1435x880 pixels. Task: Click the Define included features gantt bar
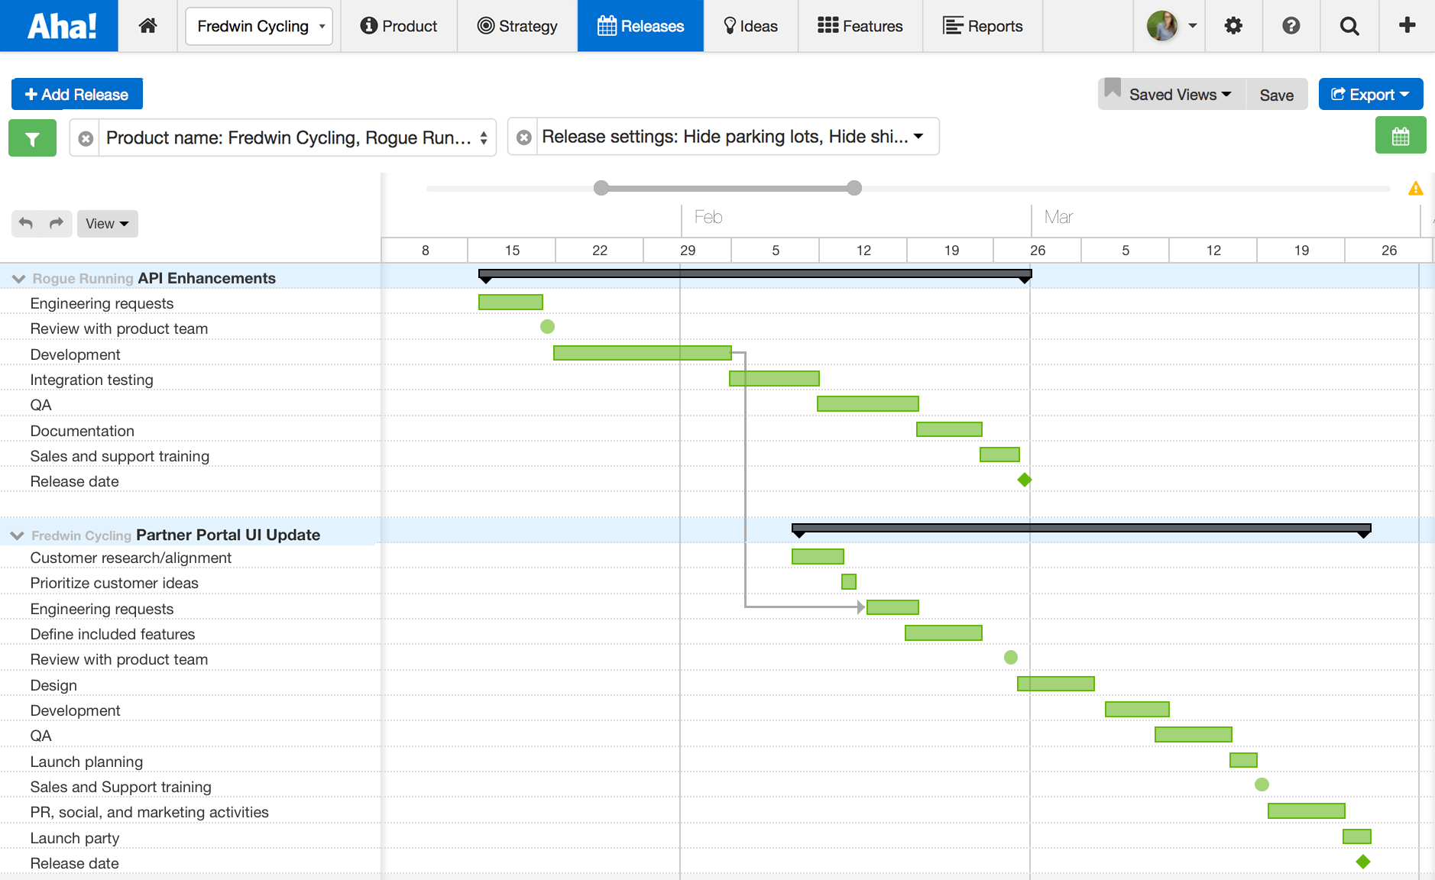coord(944,632)
